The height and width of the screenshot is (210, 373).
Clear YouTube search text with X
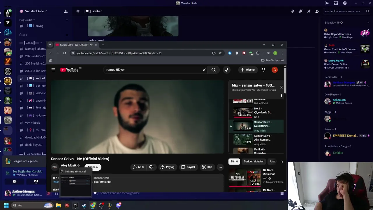click(204, 70)
